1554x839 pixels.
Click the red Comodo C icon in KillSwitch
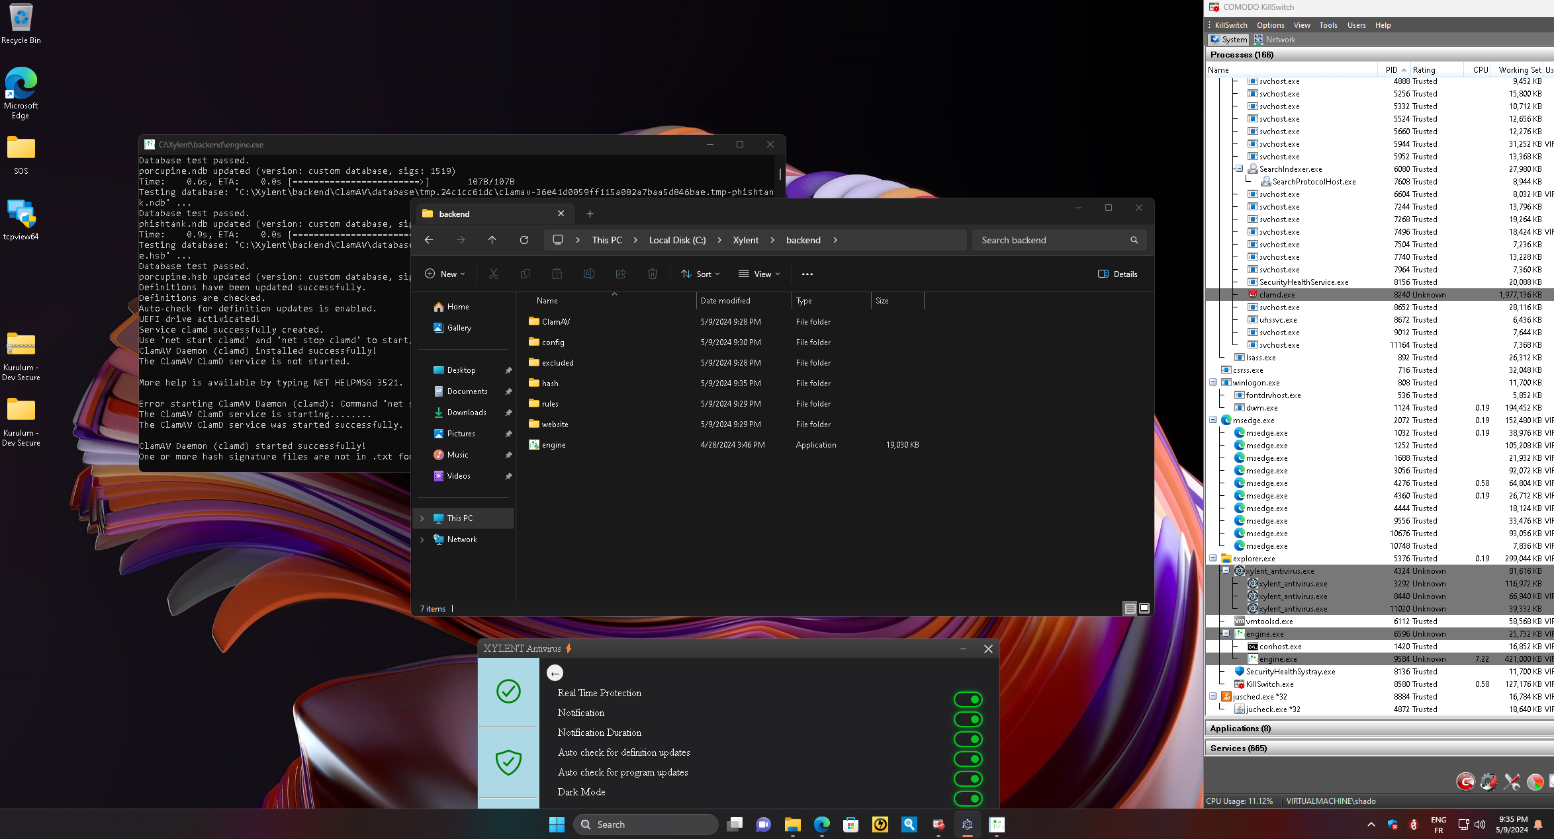click(1465, 782)
